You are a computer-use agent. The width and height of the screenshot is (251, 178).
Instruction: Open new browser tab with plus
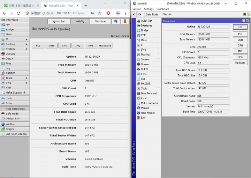tap(86, 6)
